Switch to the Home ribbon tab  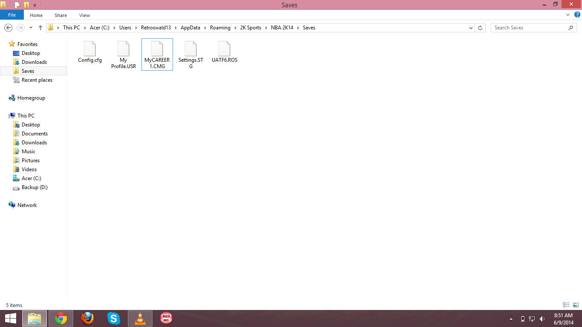coord(36,15)
